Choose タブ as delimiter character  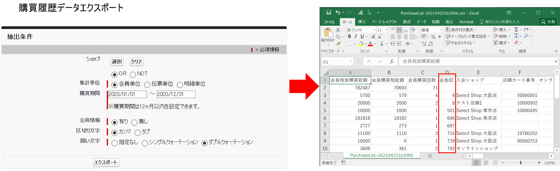(138, 133)
